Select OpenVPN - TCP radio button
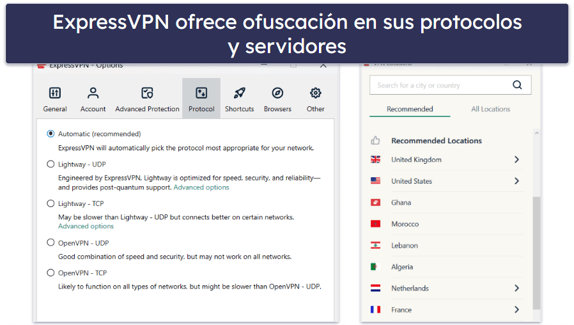The height and width of the screenshot is (325, 574). [x=50, y=273]
